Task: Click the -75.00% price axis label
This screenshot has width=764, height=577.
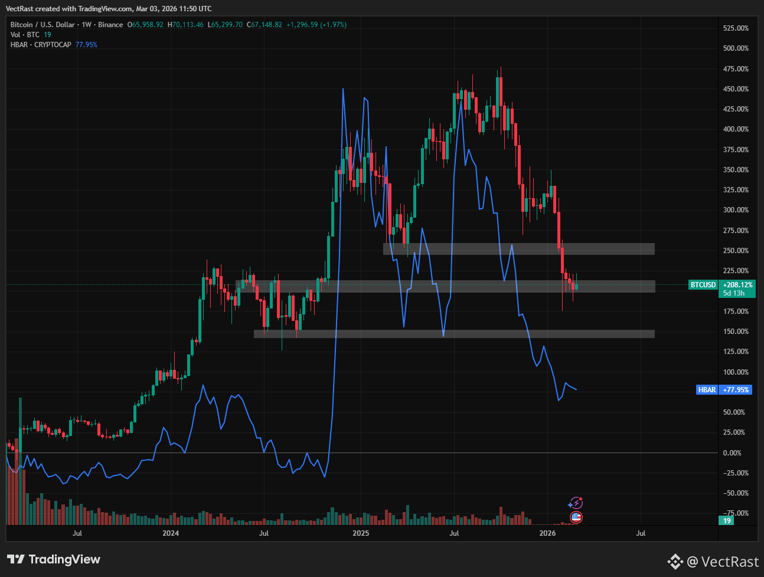Action: click(x=736, y=513)
